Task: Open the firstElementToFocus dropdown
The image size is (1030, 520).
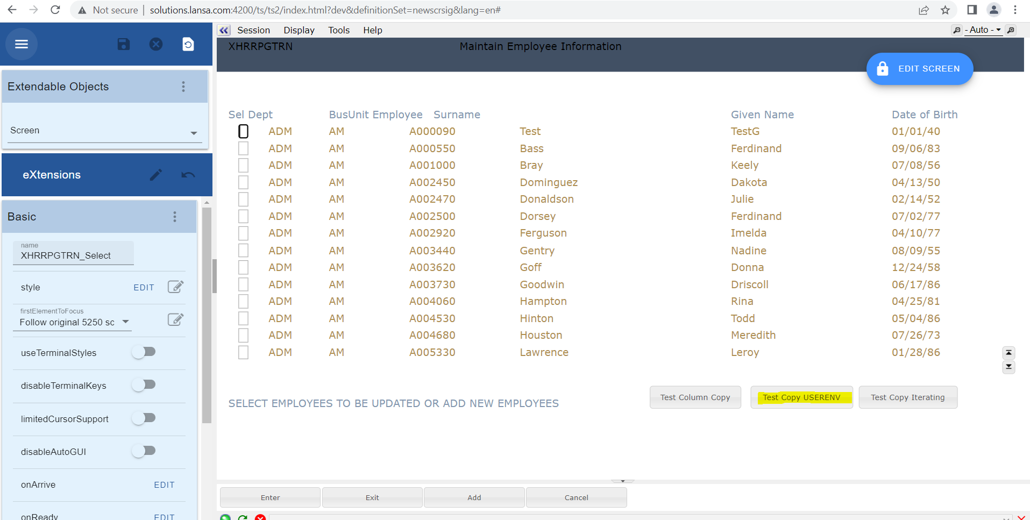Action: click(x=125, y=322)
